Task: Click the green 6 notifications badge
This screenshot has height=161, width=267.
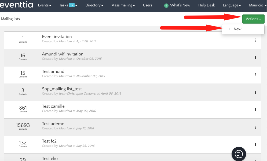Action: (x=166, y=6)
